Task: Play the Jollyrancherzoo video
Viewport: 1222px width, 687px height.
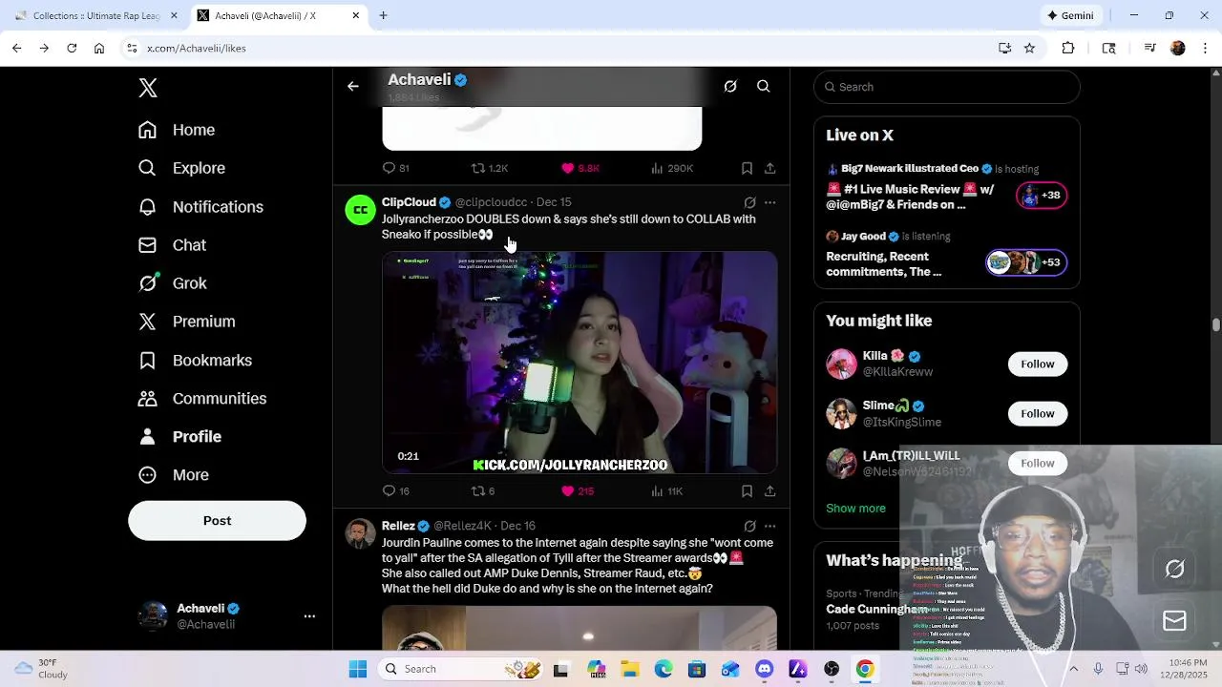Action: (x=579, y=363)
